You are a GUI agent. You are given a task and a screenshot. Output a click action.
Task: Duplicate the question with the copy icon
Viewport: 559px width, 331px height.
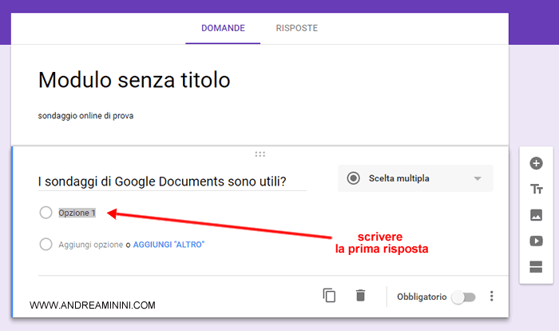tap(329, 296)
